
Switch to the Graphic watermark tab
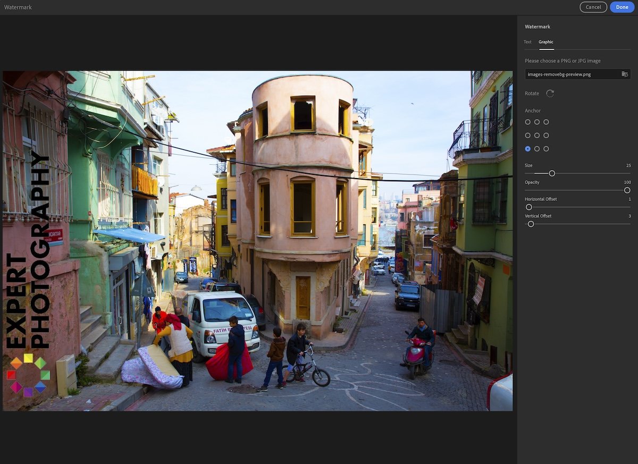[546, 41]
